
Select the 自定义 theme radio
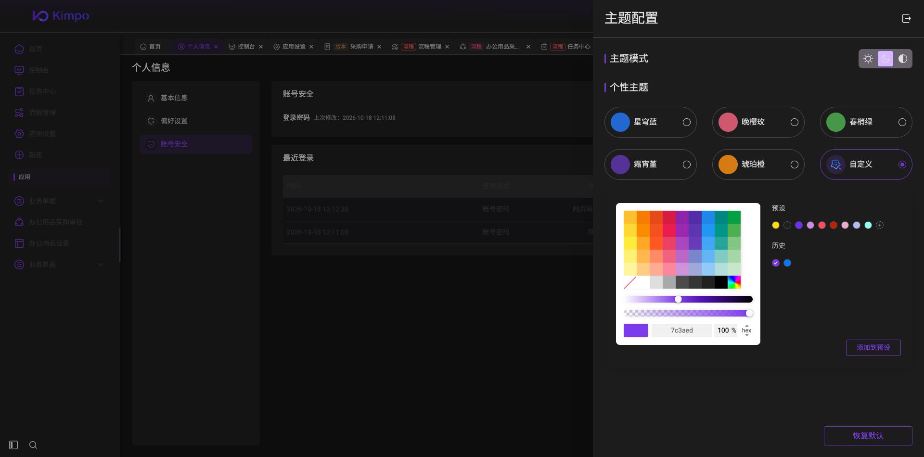click(x=902, y=165)
